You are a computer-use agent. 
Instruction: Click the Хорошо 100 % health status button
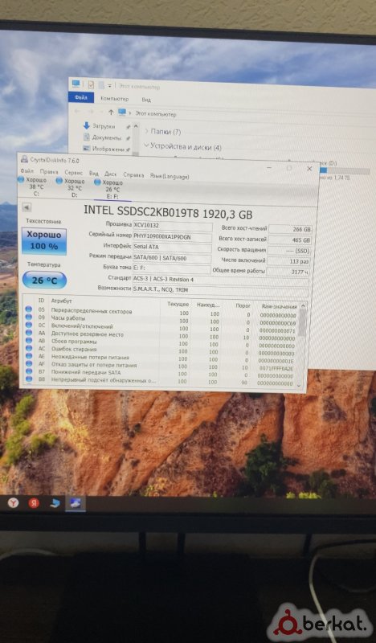pyautogui.click(x=44, y=240)
